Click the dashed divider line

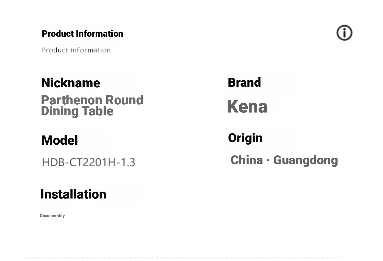(183, 258)
